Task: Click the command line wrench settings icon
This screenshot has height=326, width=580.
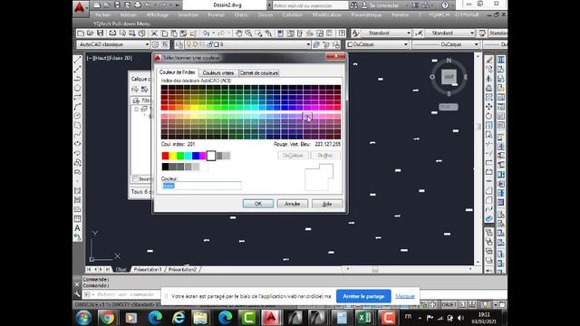Action: coord(77,294)
